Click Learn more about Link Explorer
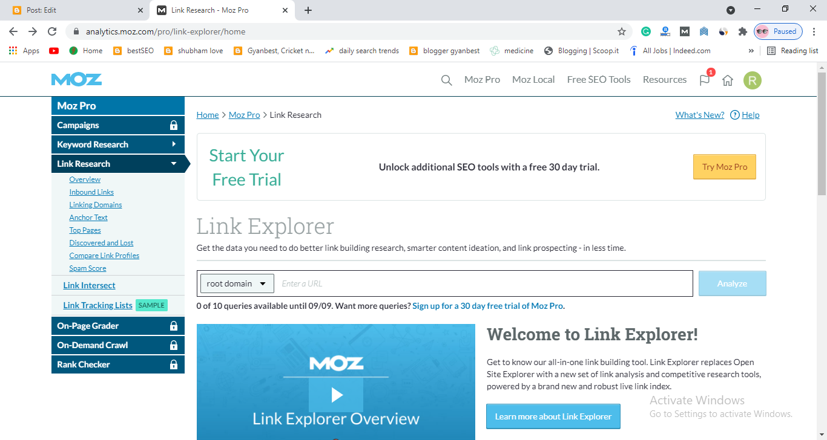The height and width of the screenshot is (440, 827). [x=553, y=416]
